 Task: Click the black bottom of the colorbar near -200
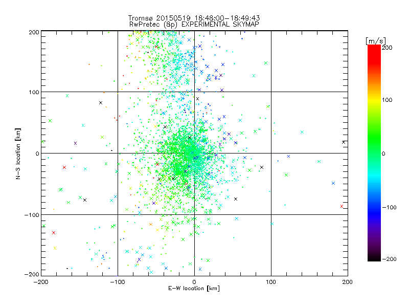(374, 257)
